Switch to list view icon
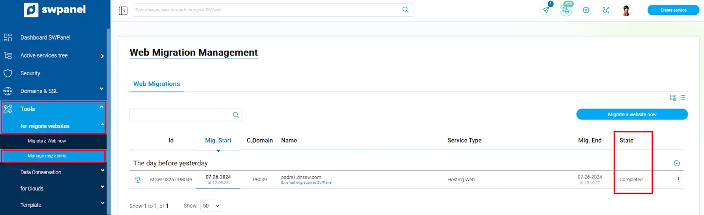 pos(683,98)
